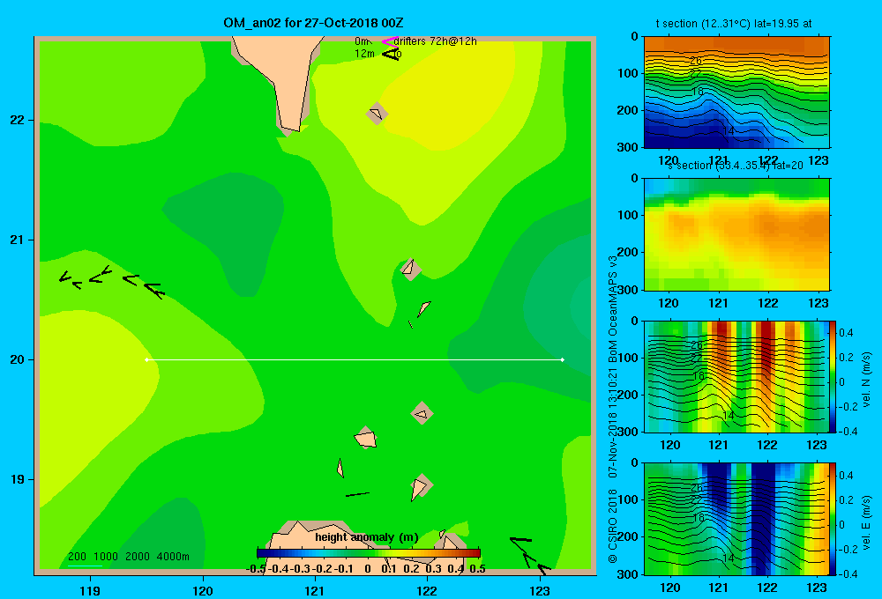
Task: Click latitude label 20 on main map axis
Action: (16, 359)
